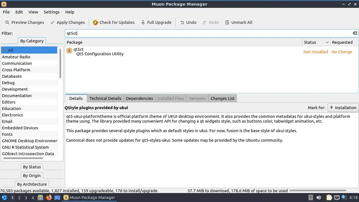
Task: Select the Debug category
Action: (29, 83)
